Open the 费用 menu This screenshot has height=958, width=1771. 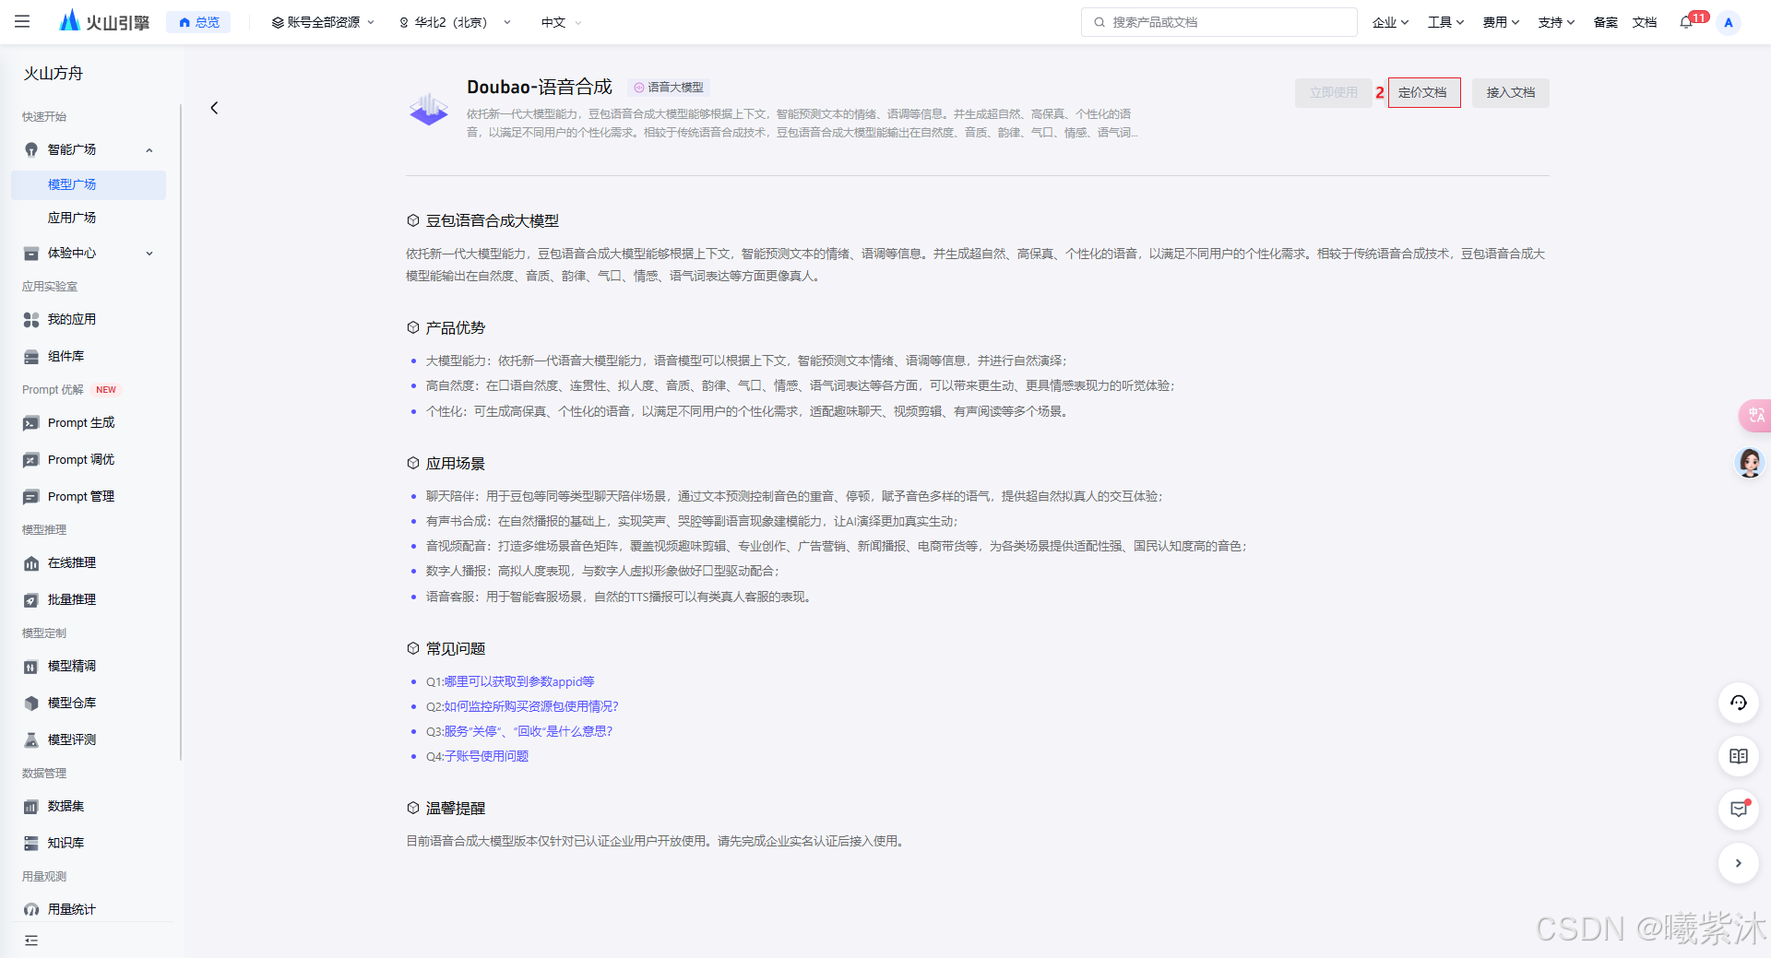(x=1501, y=22)
